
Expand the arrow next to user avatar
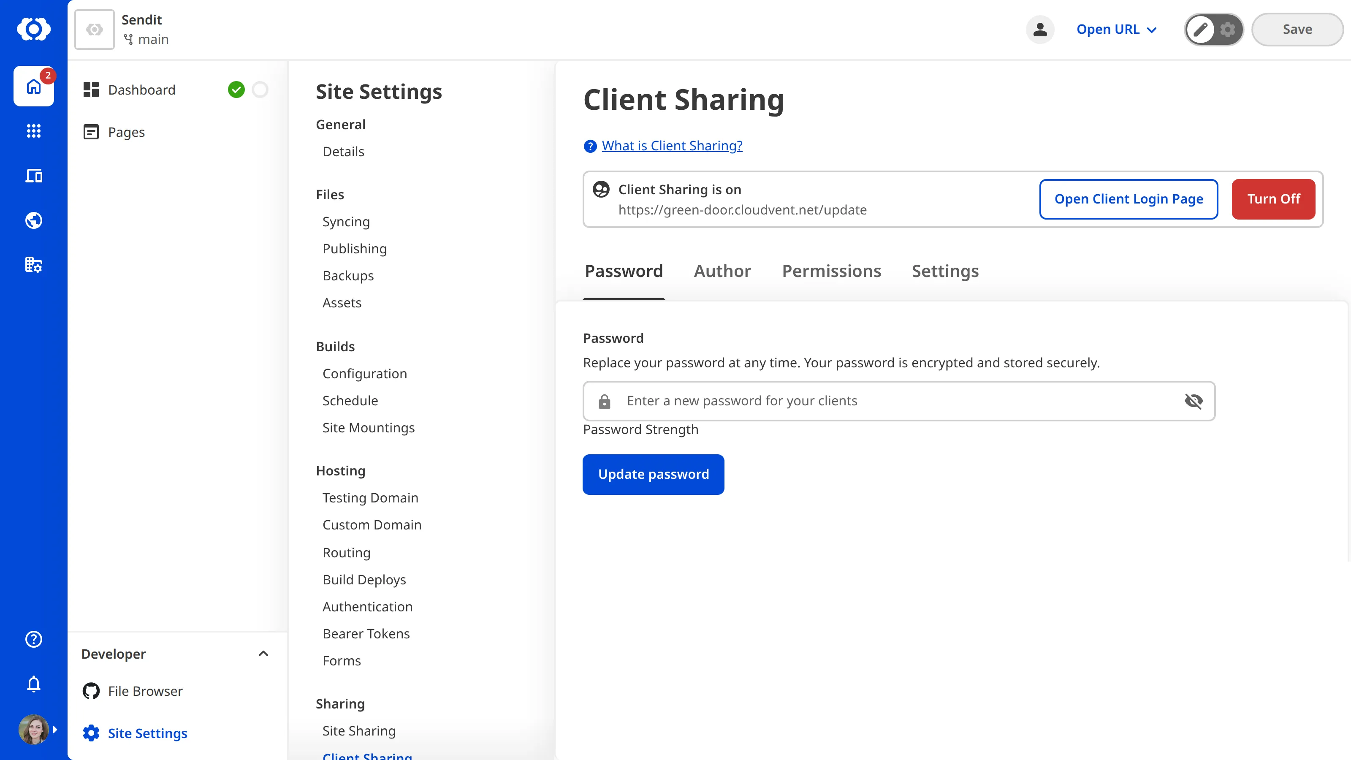55,729
